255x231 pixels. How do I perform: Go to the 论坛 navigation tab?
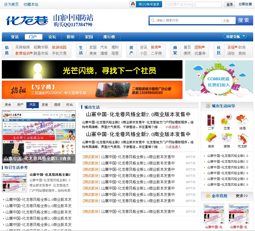[x=52, y=37]
